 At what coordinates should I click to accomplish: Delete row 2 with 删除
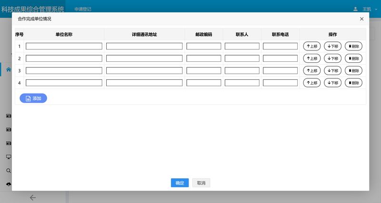[x=353, y=58]
